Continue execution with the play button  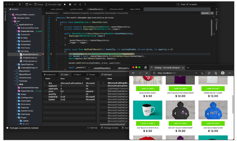pyautogui.click(x=65, y=4)
